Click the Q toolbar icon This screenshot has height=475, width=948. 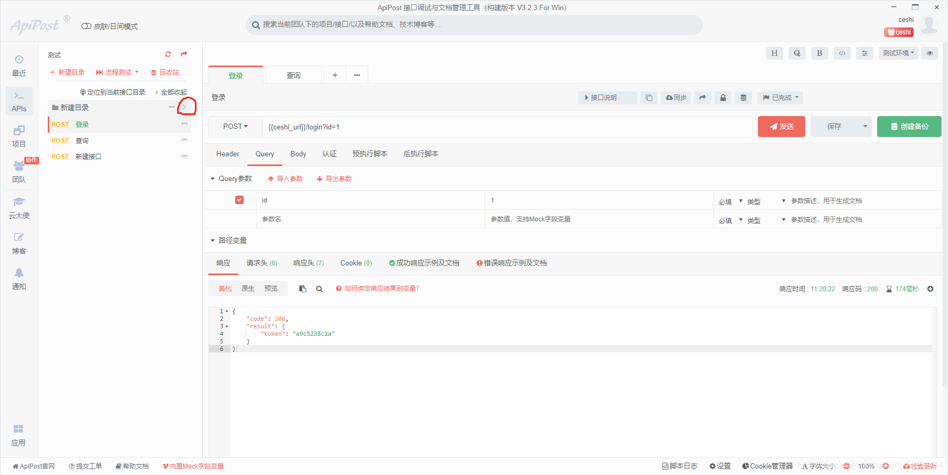[x=797, y=53]
